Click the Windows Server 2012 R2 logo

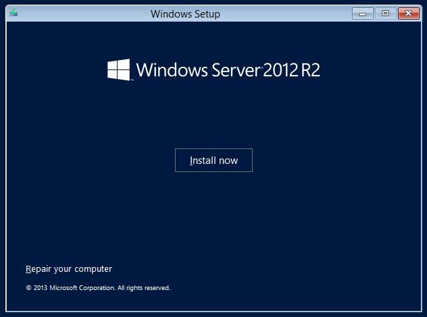click(214, 70)
